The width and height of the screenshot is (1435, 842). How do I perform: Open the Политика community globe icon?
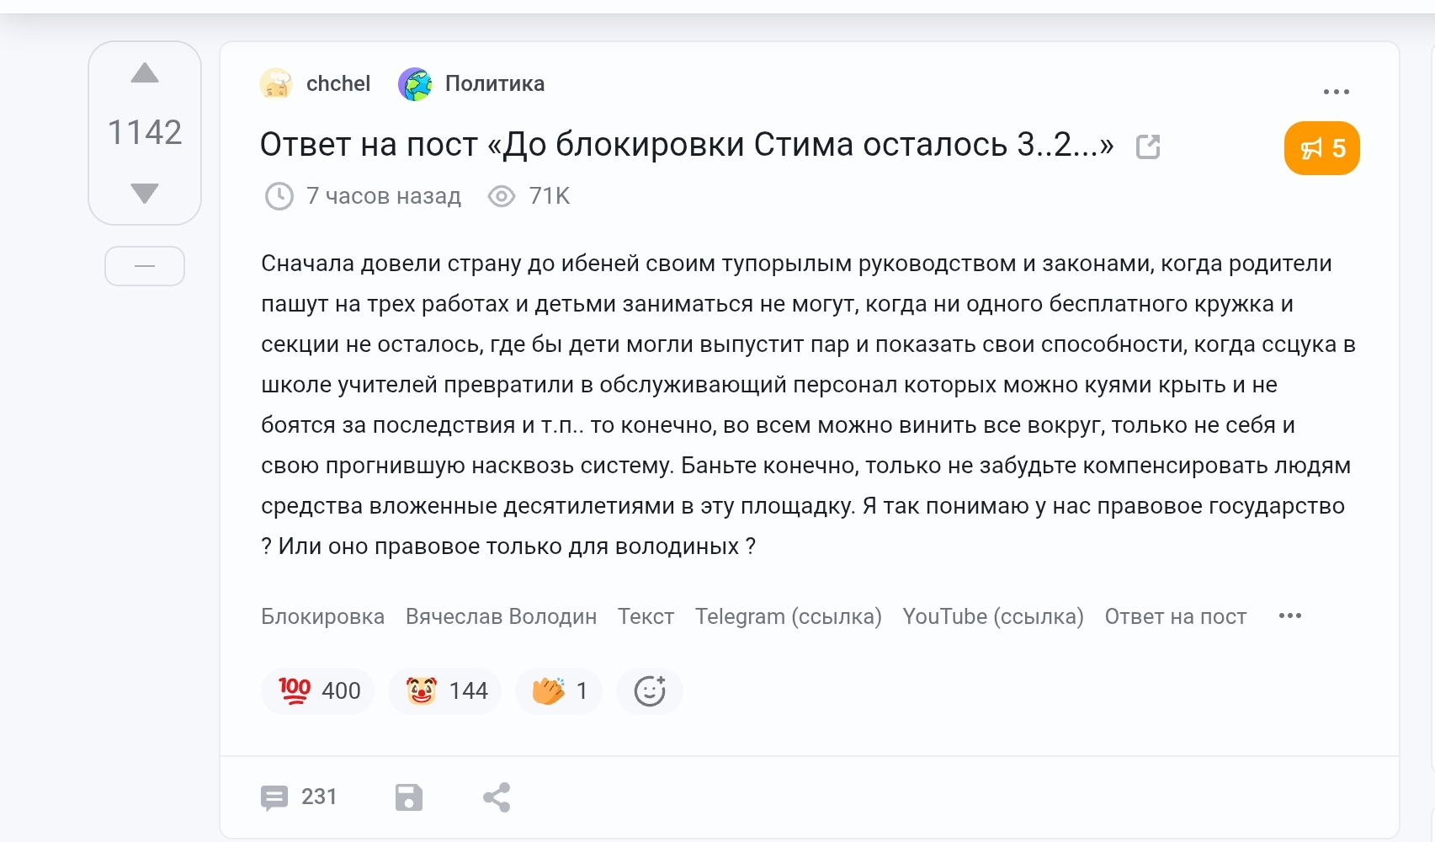pos(415,84)
